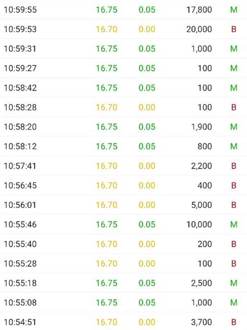Click the 17,800 volume entry
This screenshot has width=247, height=330.
199,9
